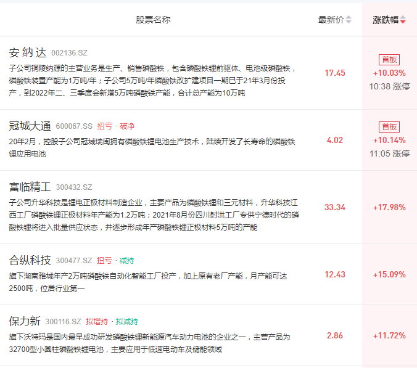
Task: Click the 股票名称 column header
Action: coord(153,20)
